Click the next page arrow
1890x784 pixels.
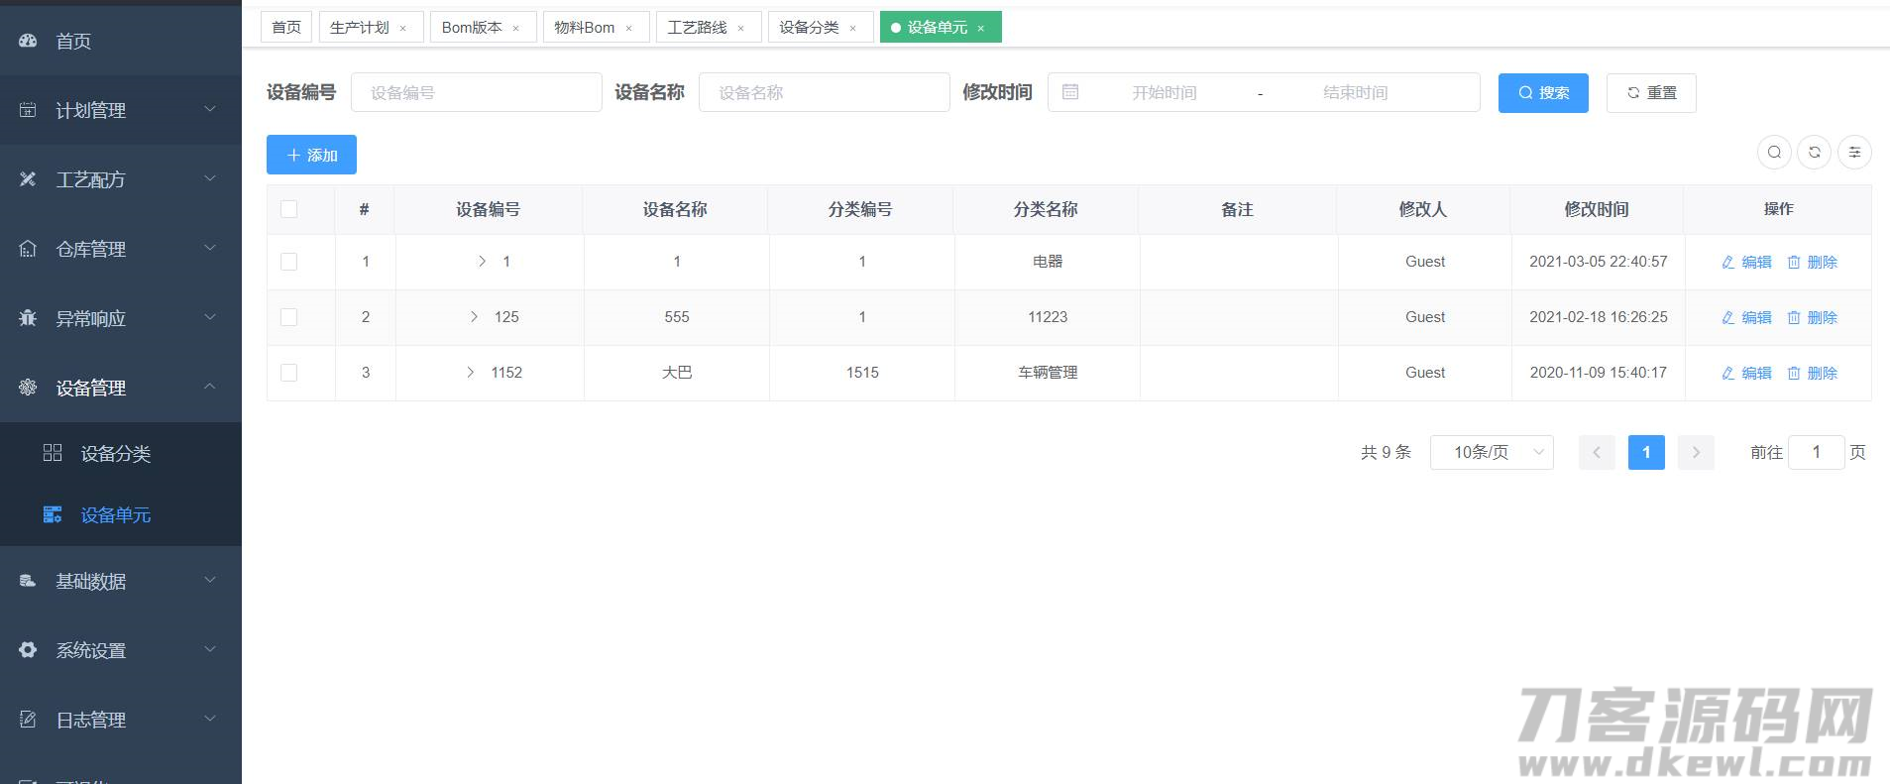coord(1696,452)
